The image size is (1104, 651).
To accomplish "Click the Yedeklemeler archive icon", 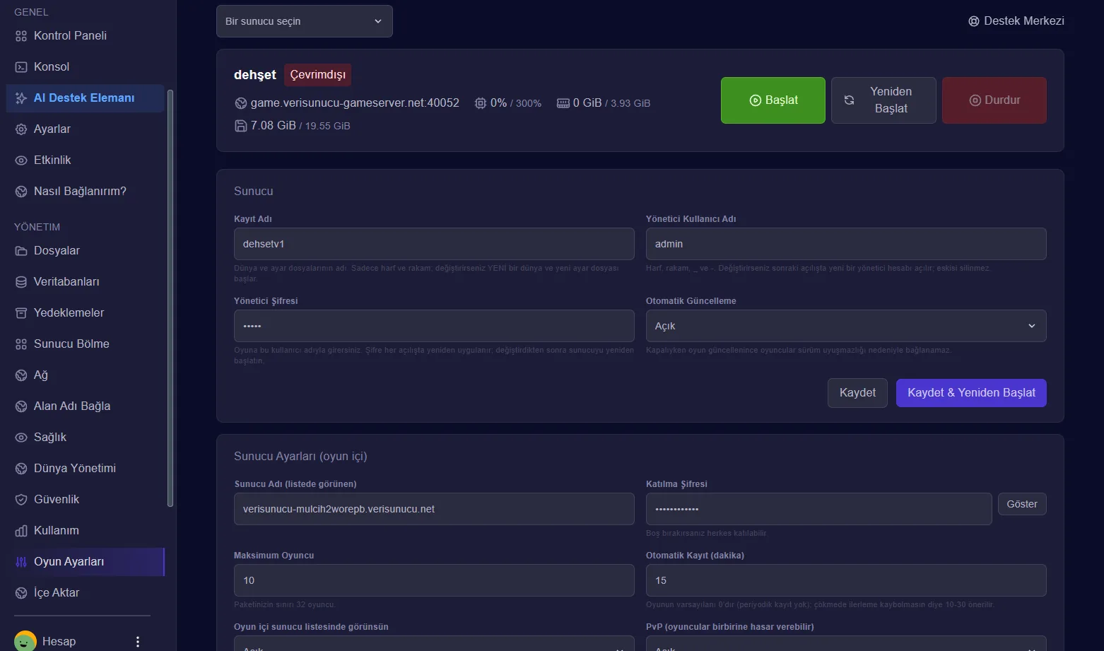I will coord(21,313).
